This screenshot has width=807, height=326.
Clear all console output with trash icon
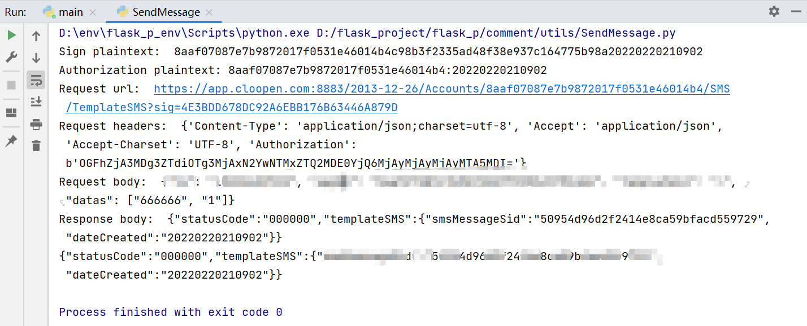36,146
